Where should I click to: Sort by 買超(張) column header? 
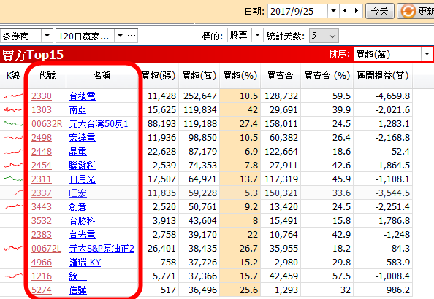coord(159,75)
